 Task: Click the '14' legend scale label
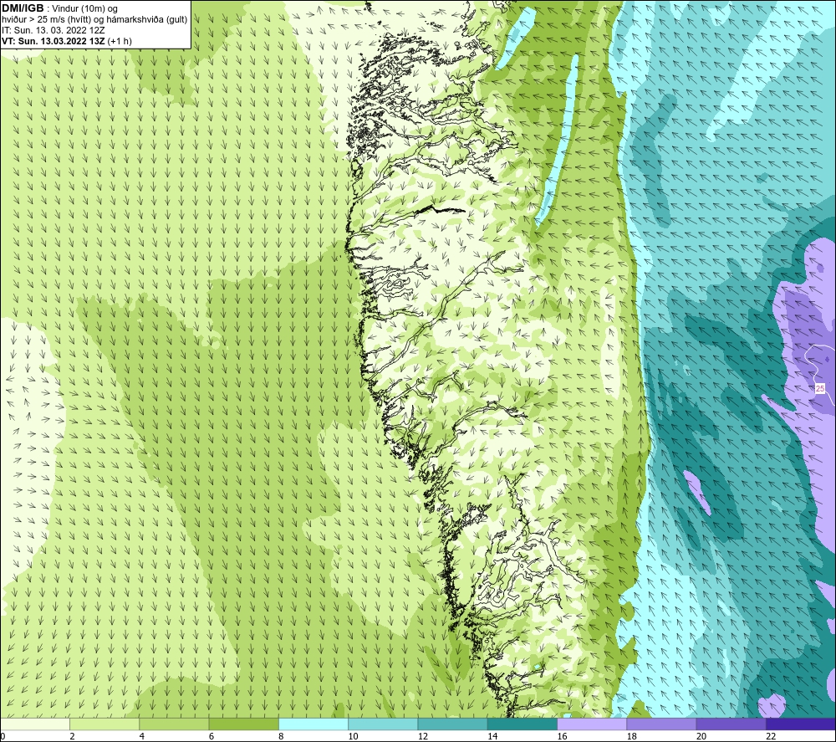click(492, 736)
